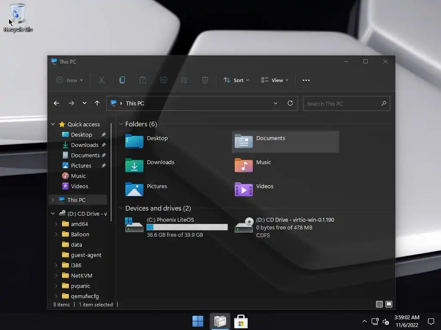Select Documents under Quick access

click(85, 155)
